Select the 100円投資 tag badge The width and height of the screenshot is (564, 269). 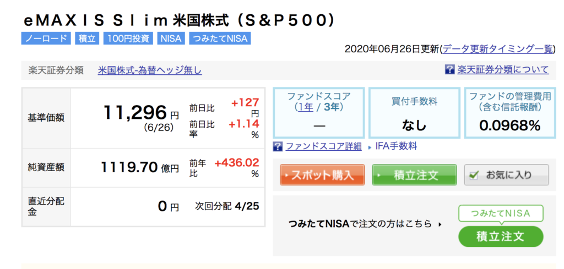128,39
